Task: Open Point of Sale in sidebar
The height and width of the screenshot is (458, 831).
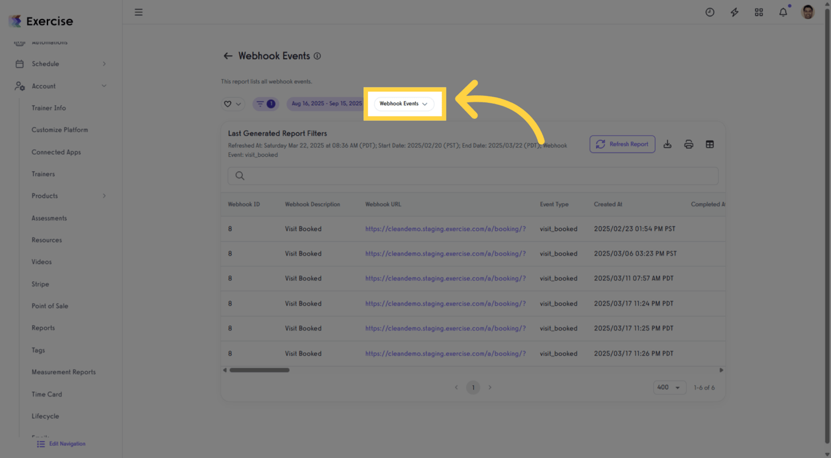Action: pos(50,306)
